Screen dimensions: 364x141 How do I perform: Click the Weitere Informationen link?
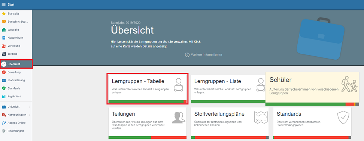click(204, 55)
